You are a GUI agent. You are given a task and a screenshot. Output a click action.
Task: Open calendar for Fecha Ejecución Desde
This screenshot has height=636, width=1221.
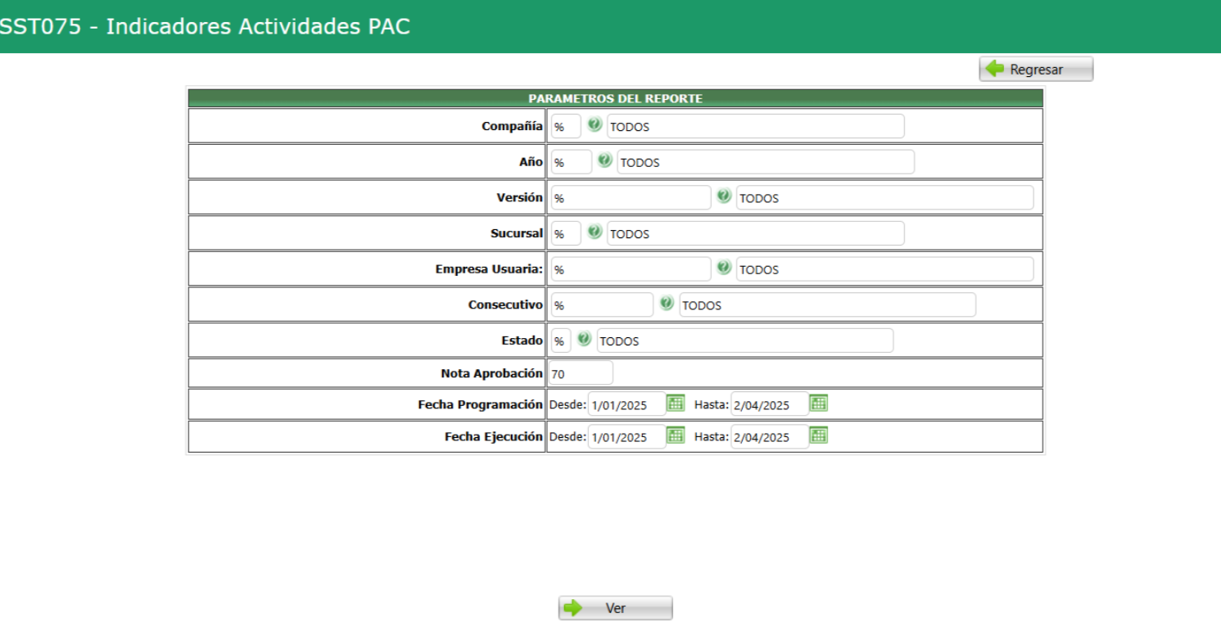click(x=676, y=435)
